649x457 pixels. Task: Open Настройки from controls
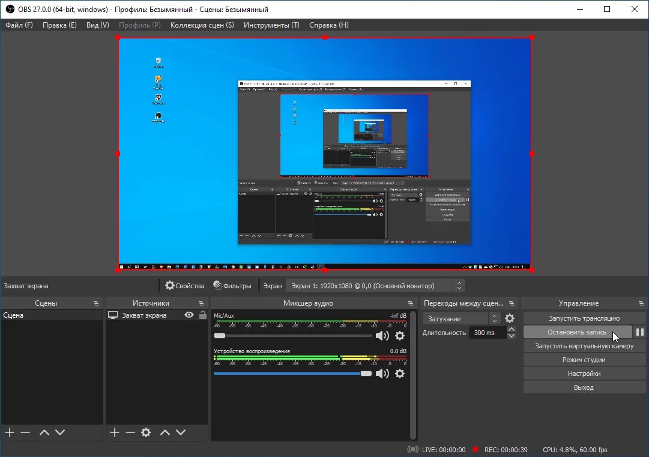(584, 374)
